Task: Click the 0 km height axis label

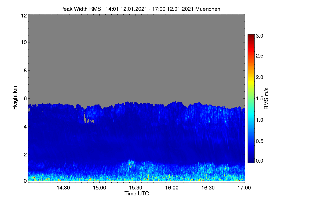Action: (x=25, y=181)
